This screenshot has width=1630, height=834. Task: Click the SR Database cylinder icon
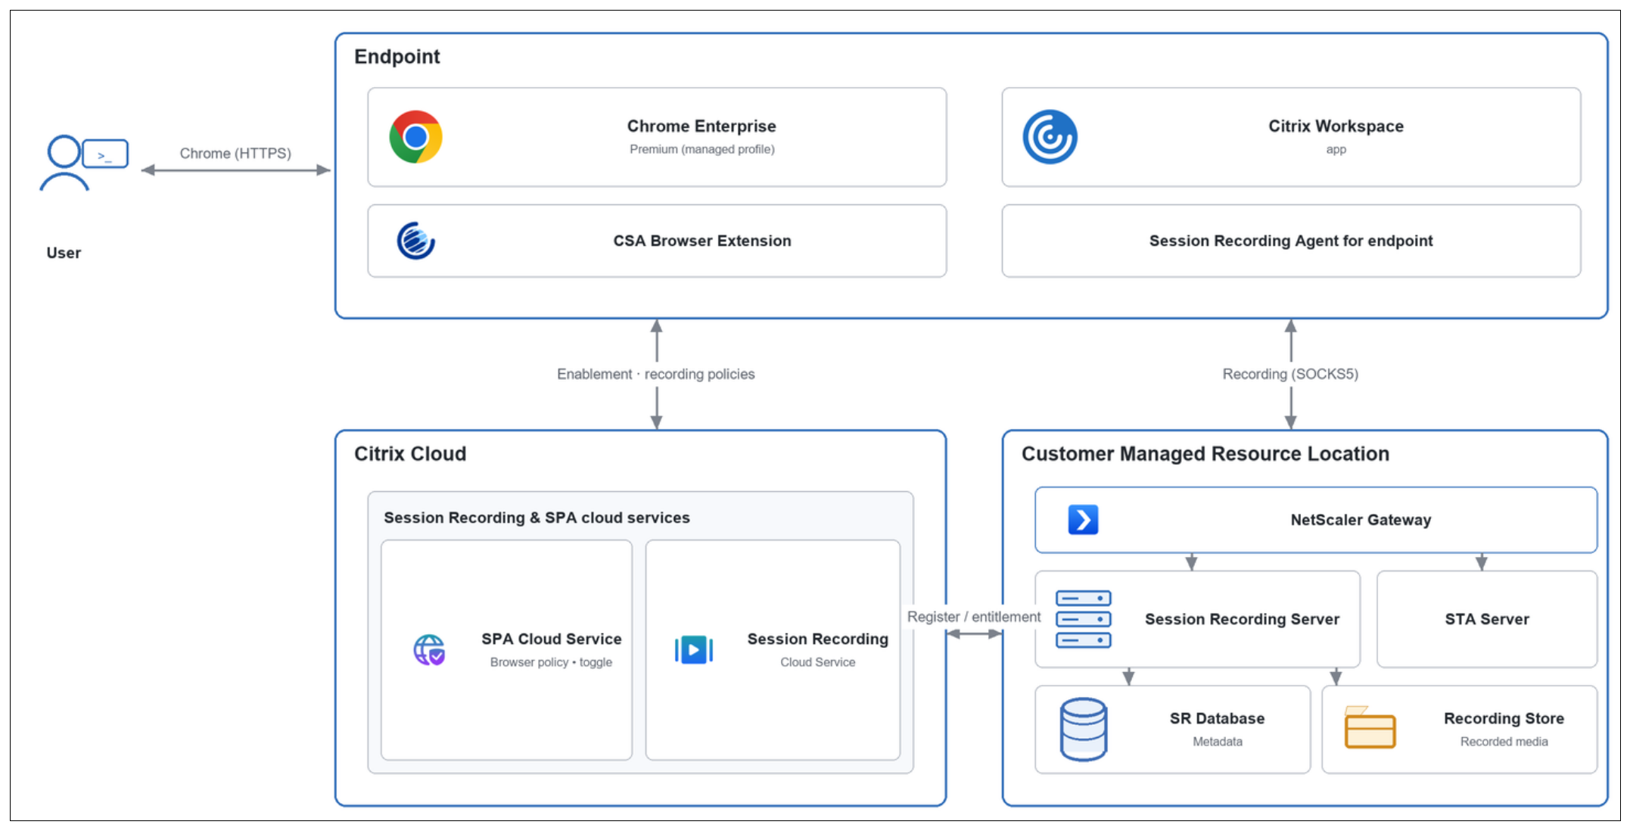coord(1084,730)
